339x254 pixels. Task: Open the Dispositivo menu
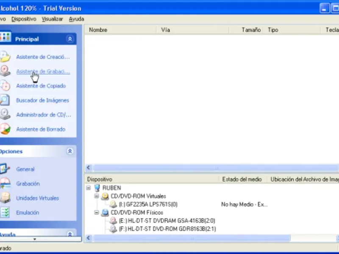pos(24,19)
